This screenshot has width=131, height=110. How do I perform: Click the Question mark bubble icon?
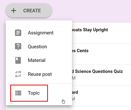click(x=18, y=47)
